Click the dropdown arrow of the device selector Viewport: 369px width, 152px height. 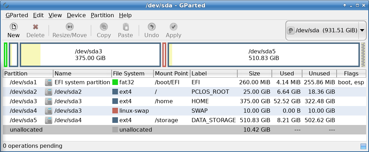pyautogui.click(x=362, y=31)
